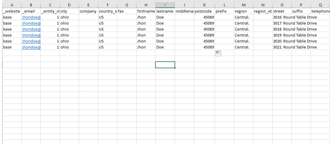Select postcode 45069 in the 3016 row

[204, 17]
